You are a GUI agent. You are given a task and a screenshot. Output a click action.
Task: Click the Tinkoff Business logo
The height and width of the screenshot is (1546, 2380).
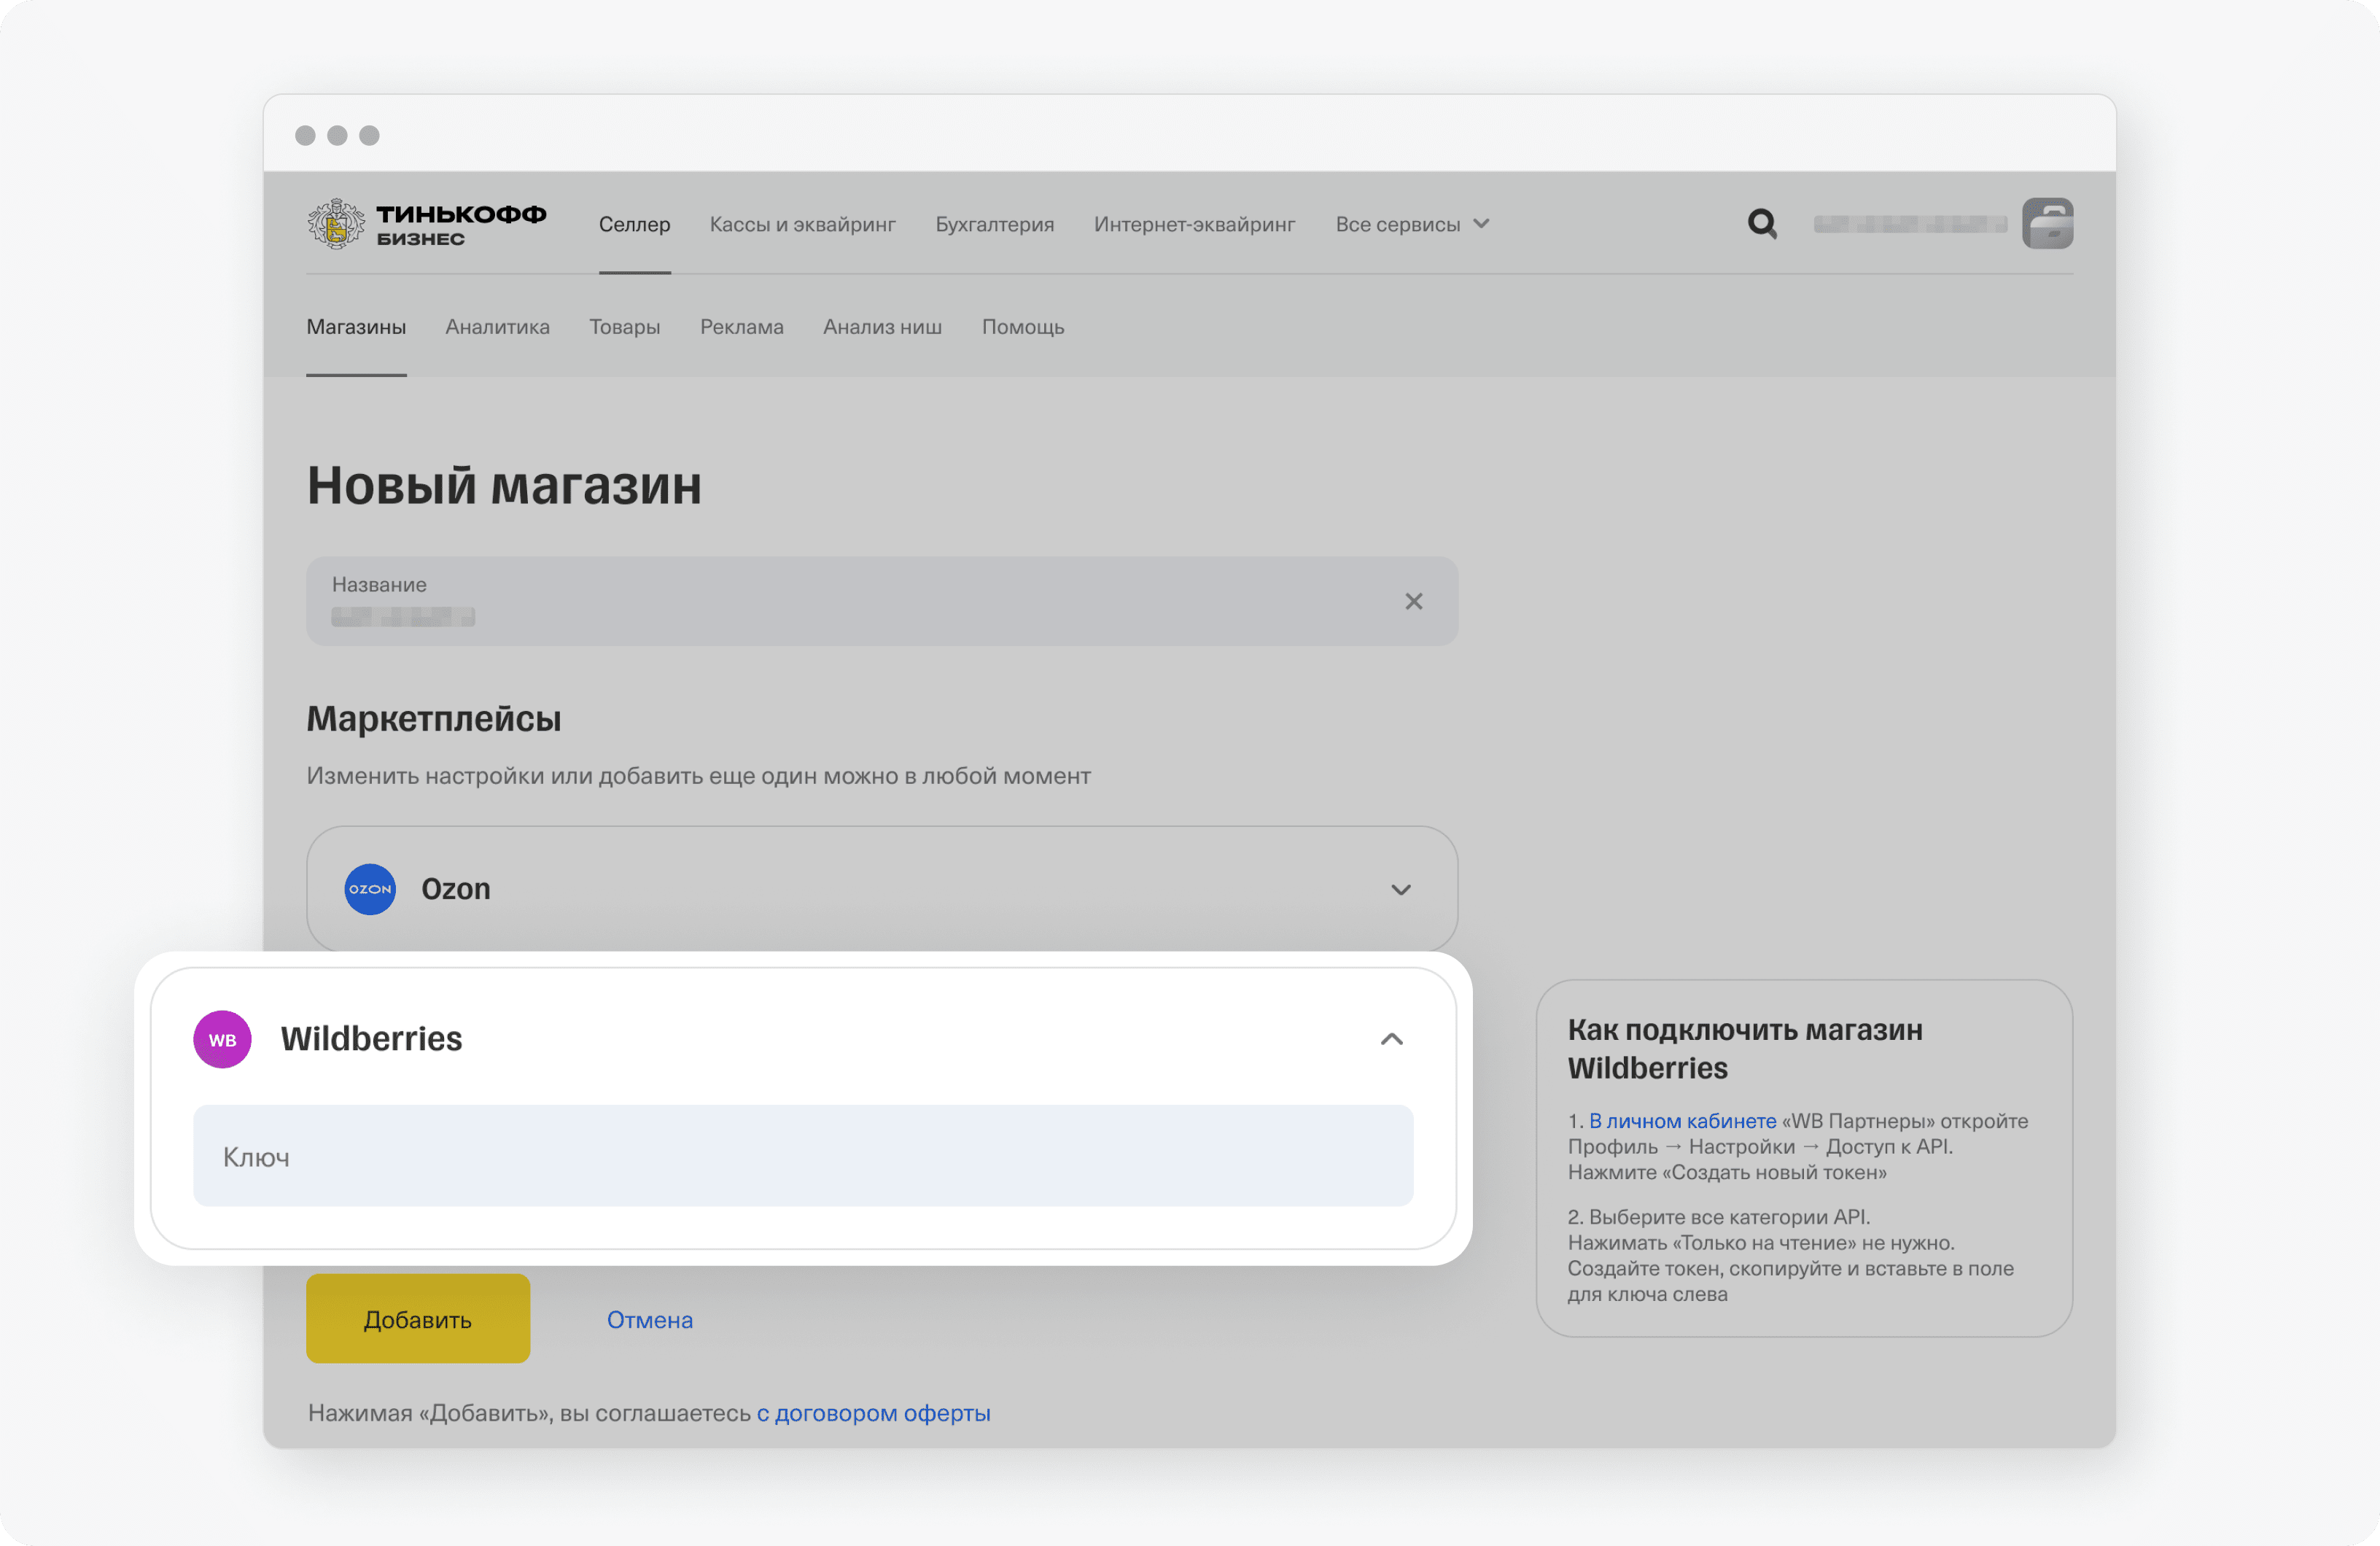click(x=426, y=224)
